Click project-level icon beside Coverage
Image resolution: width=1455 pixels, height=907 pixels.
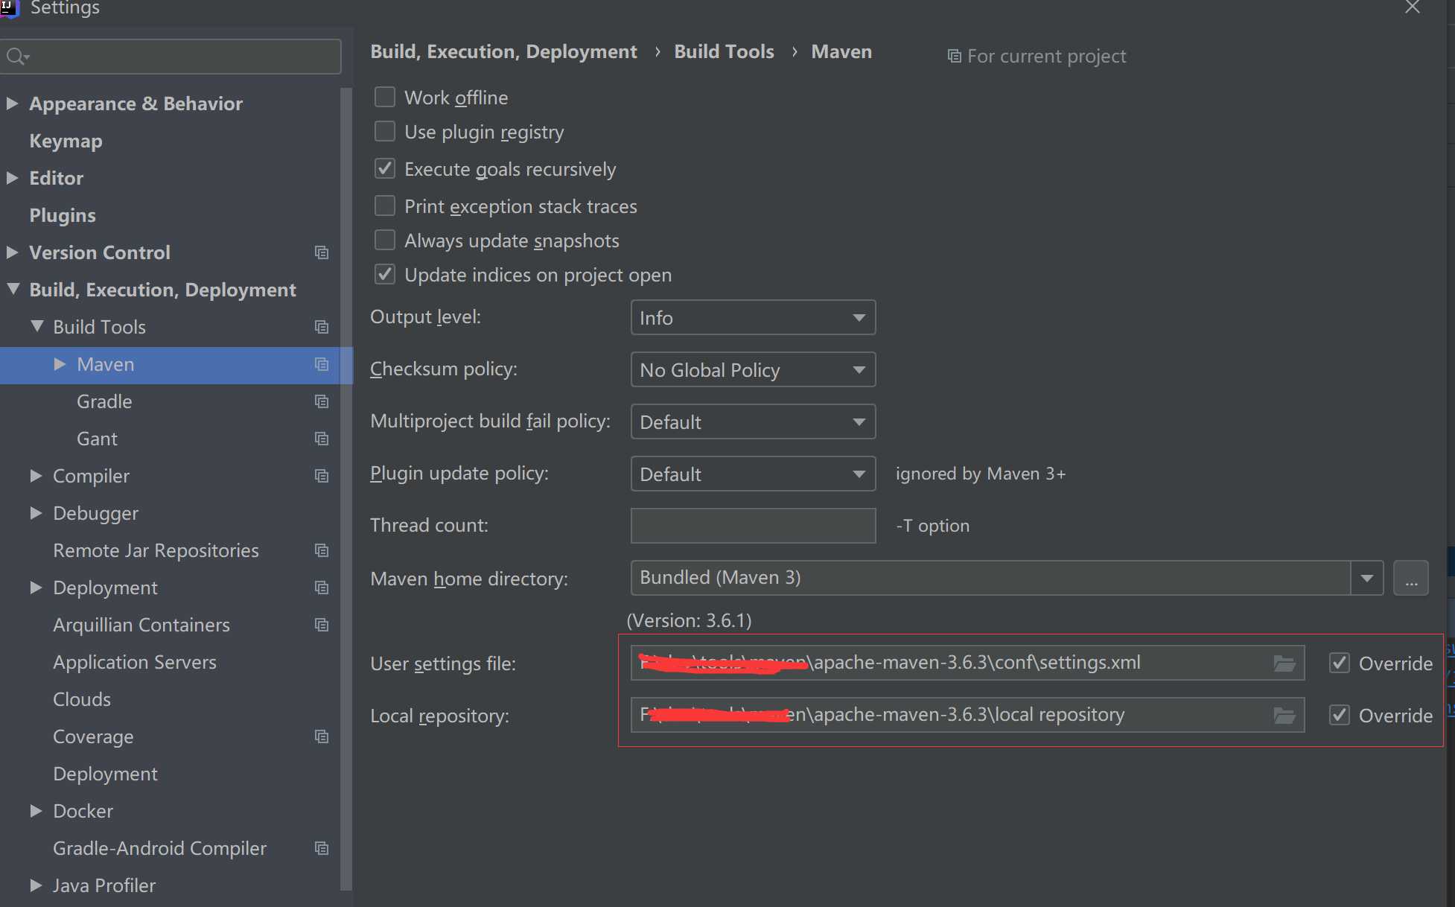click(x=322, y=736)
